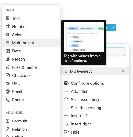Select the Formula sigma icon
This screenshot has width=133, height=137.
[x=8, y=121]
